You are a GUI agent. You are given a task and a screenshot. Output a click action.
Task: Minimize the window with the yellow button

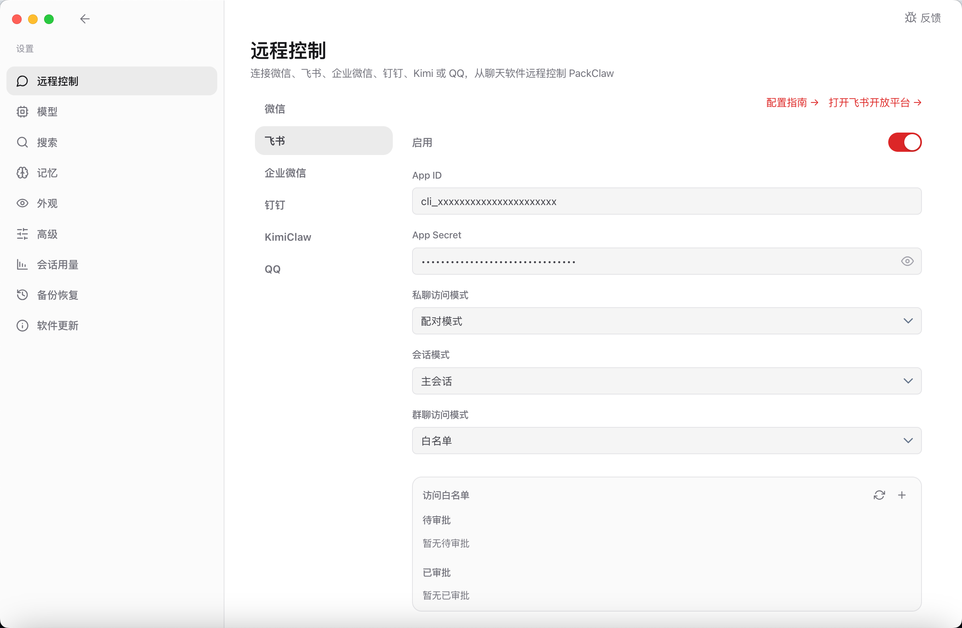coord(33,19)
